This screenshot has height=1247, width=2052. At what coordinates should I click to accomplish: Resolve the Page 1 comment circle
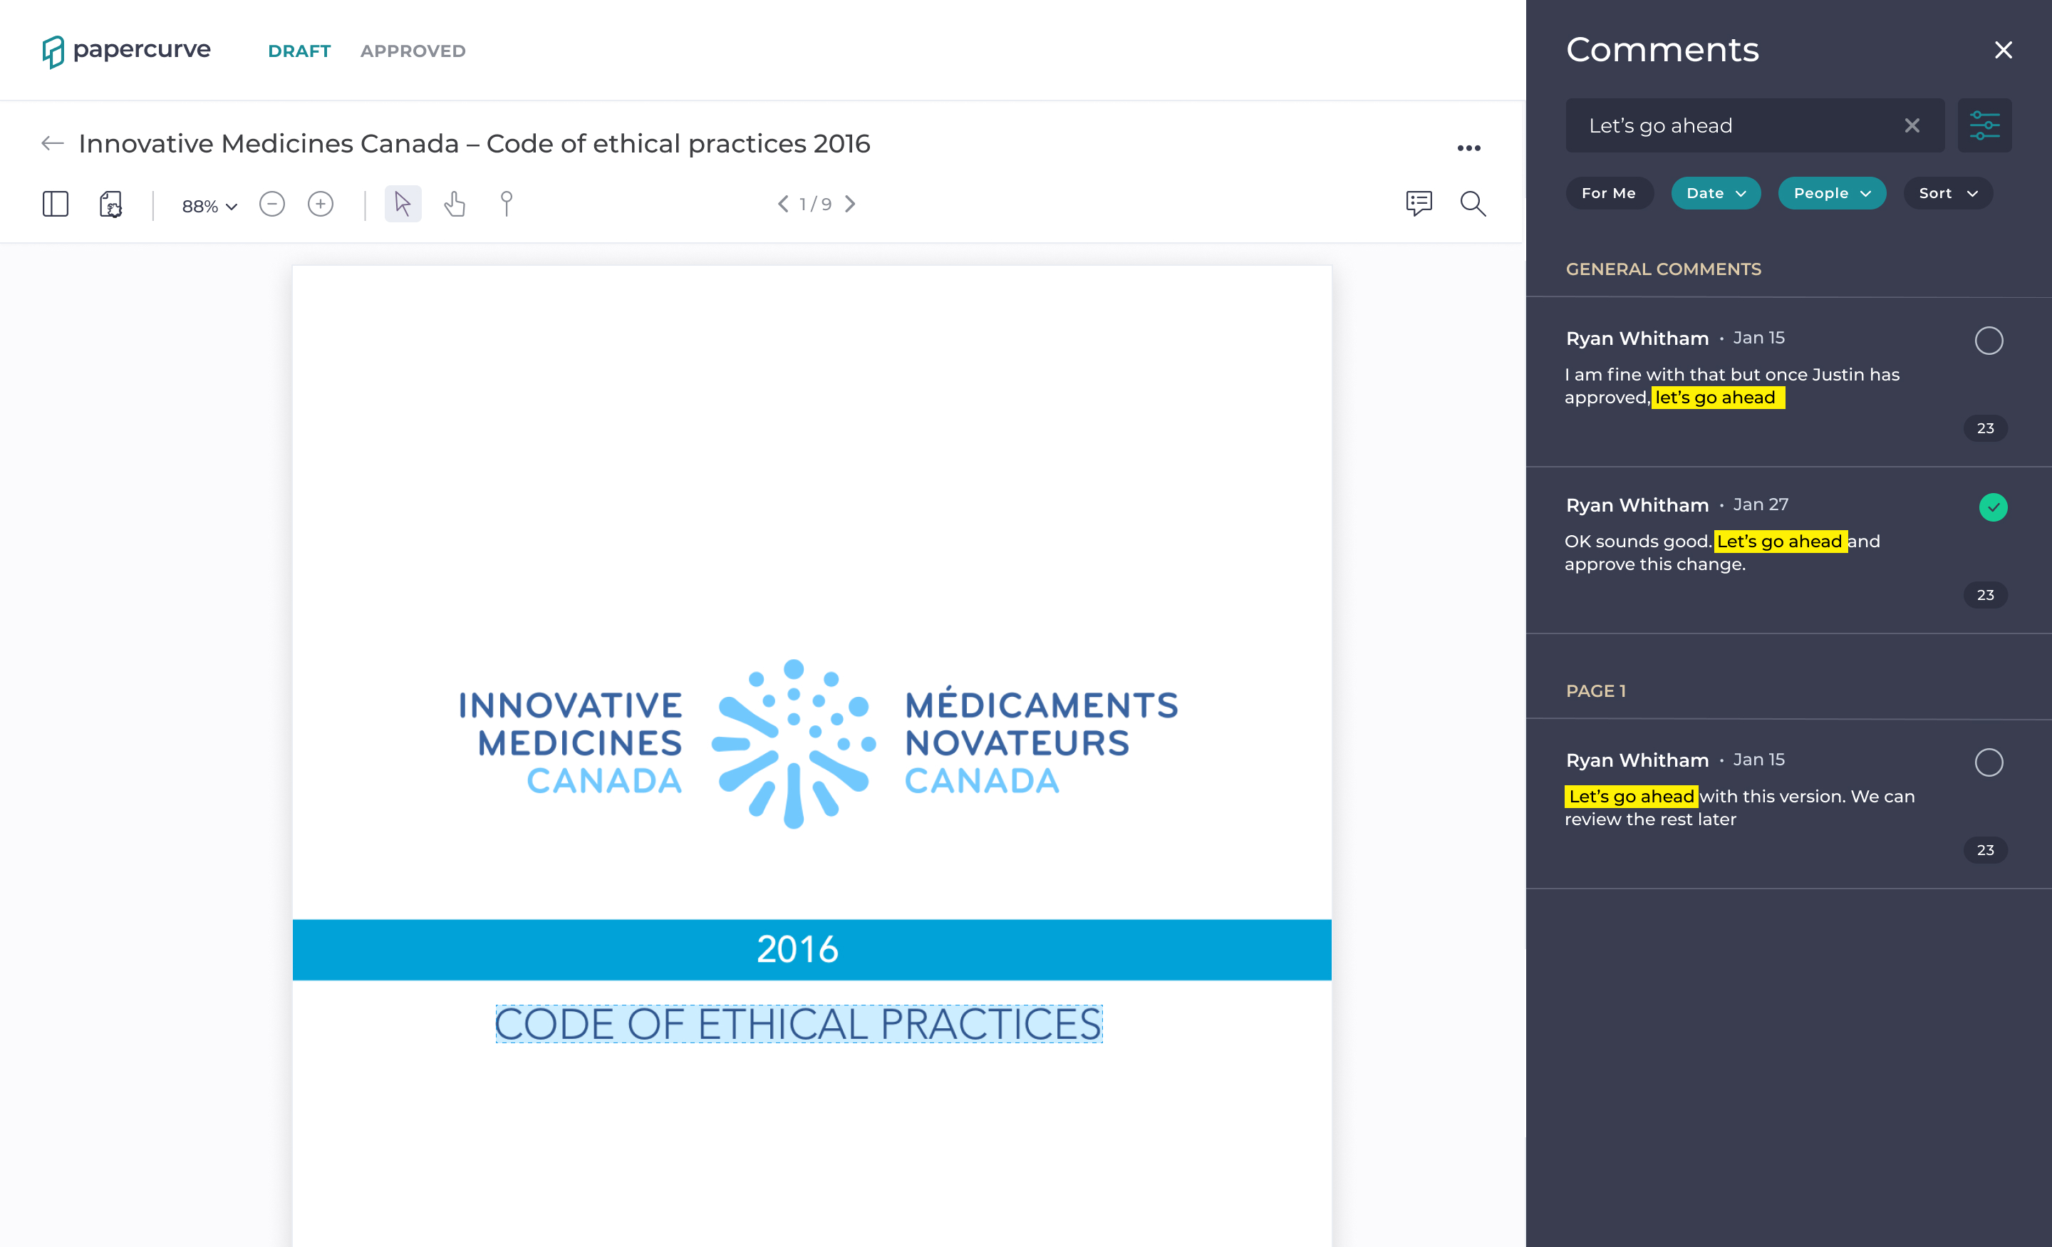click(1989, 762)
